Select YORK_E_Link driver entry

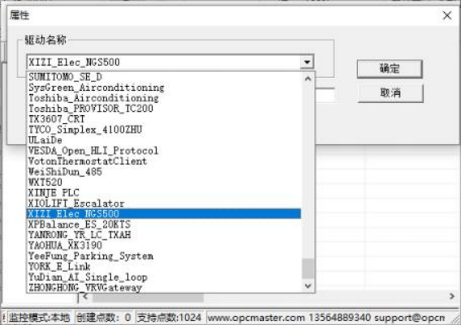(163, 267)
